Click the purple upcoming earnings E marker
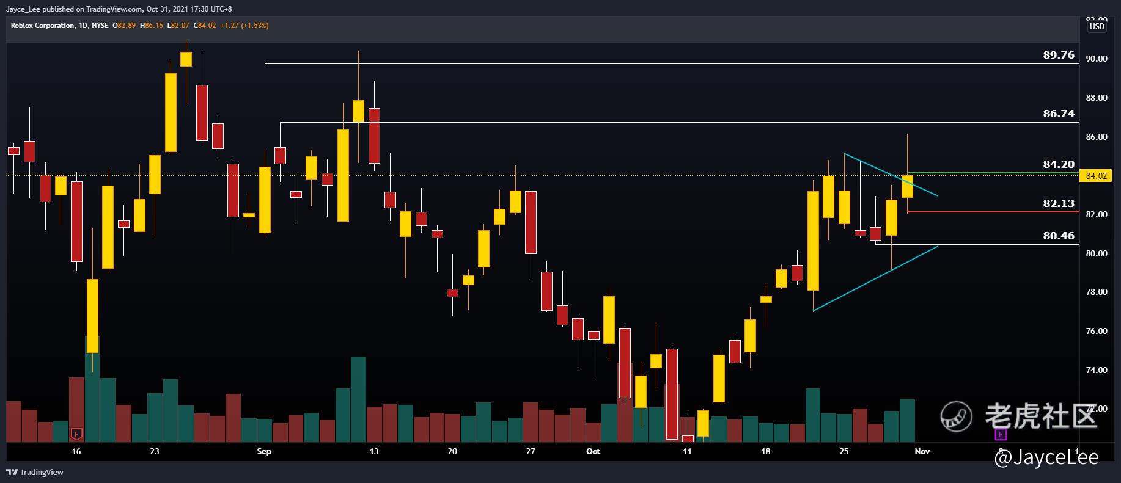This screenshot has width=1121, height=483. click(1001, 434)
